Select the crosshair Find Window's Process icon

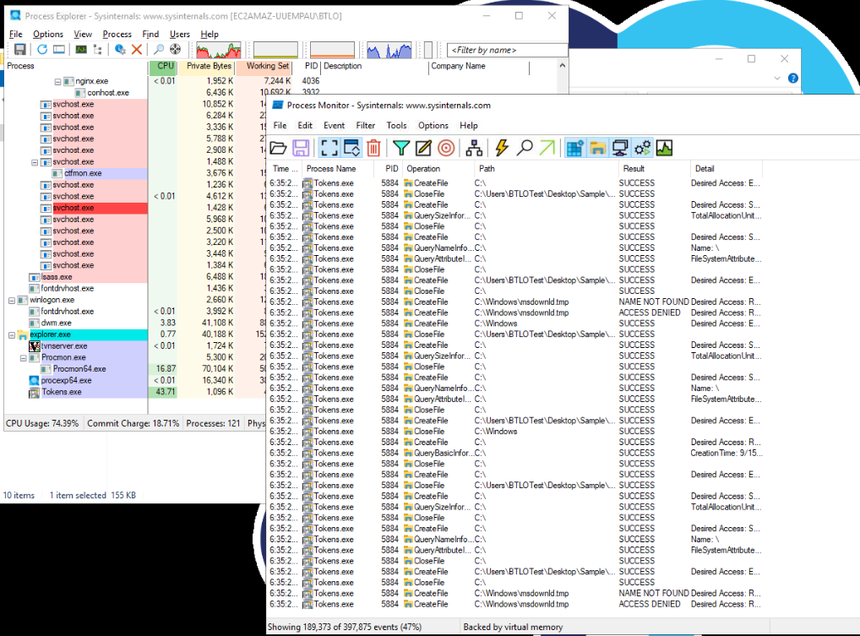click(175, 49)
